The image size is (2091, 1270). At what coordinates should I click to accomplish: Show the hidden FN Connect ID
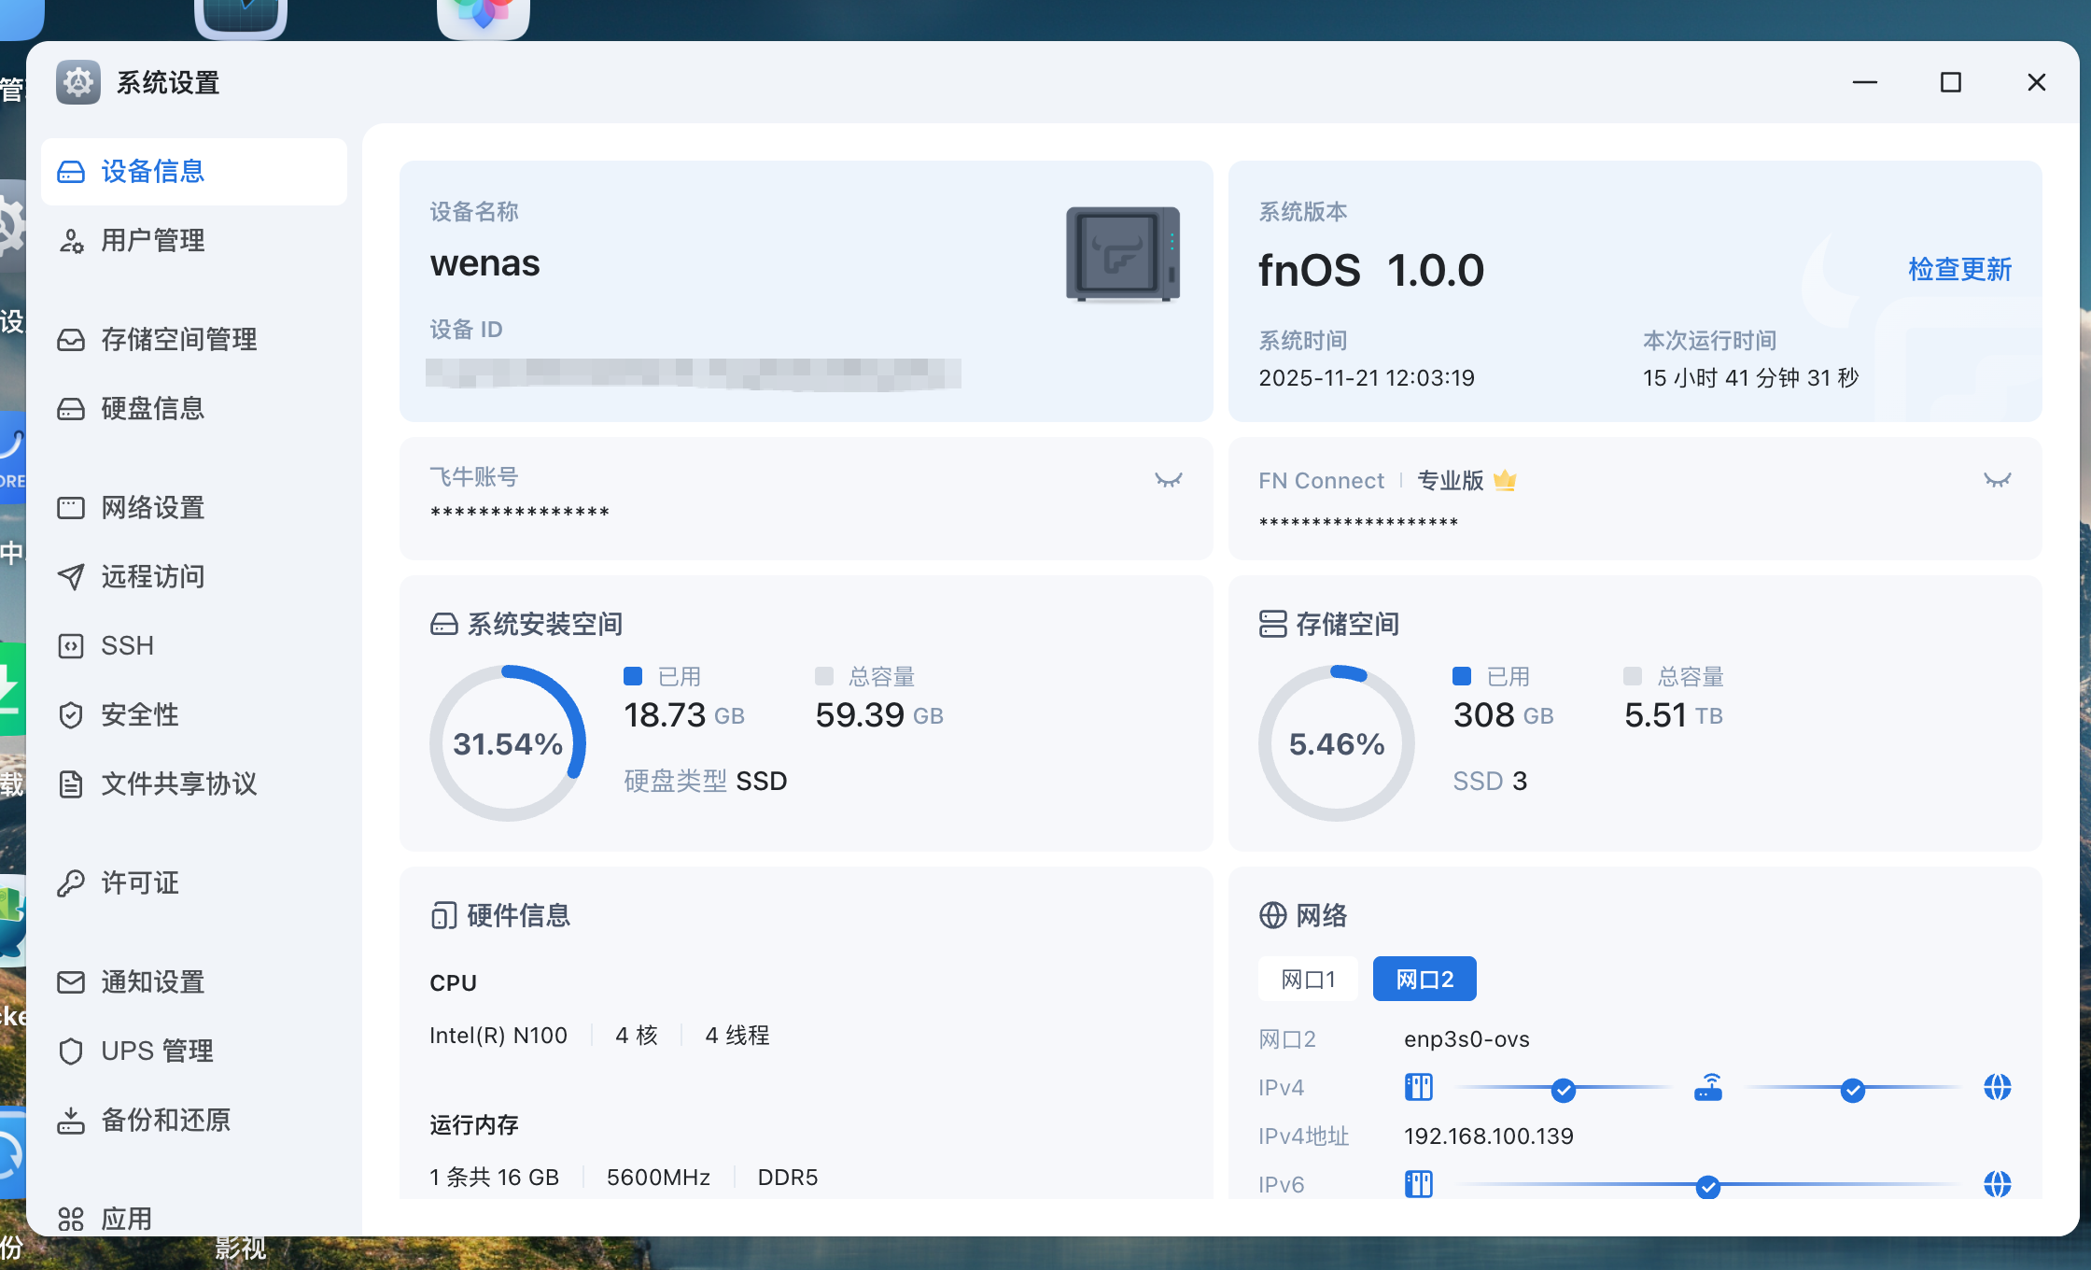[x=1997, y=480]
